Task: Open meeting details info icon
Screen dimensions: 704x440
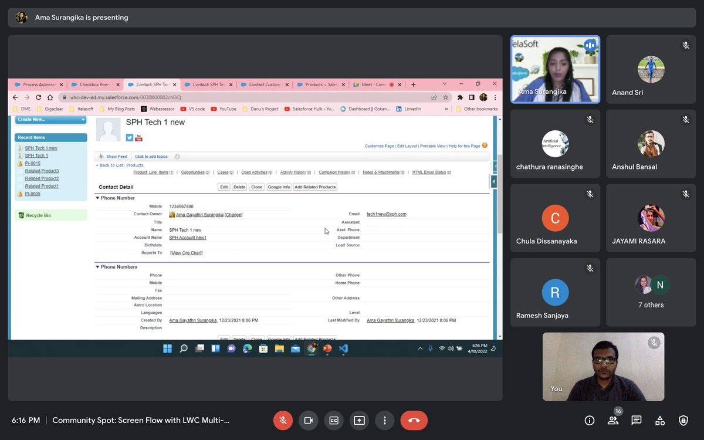Action: click(x=590, y=421)
